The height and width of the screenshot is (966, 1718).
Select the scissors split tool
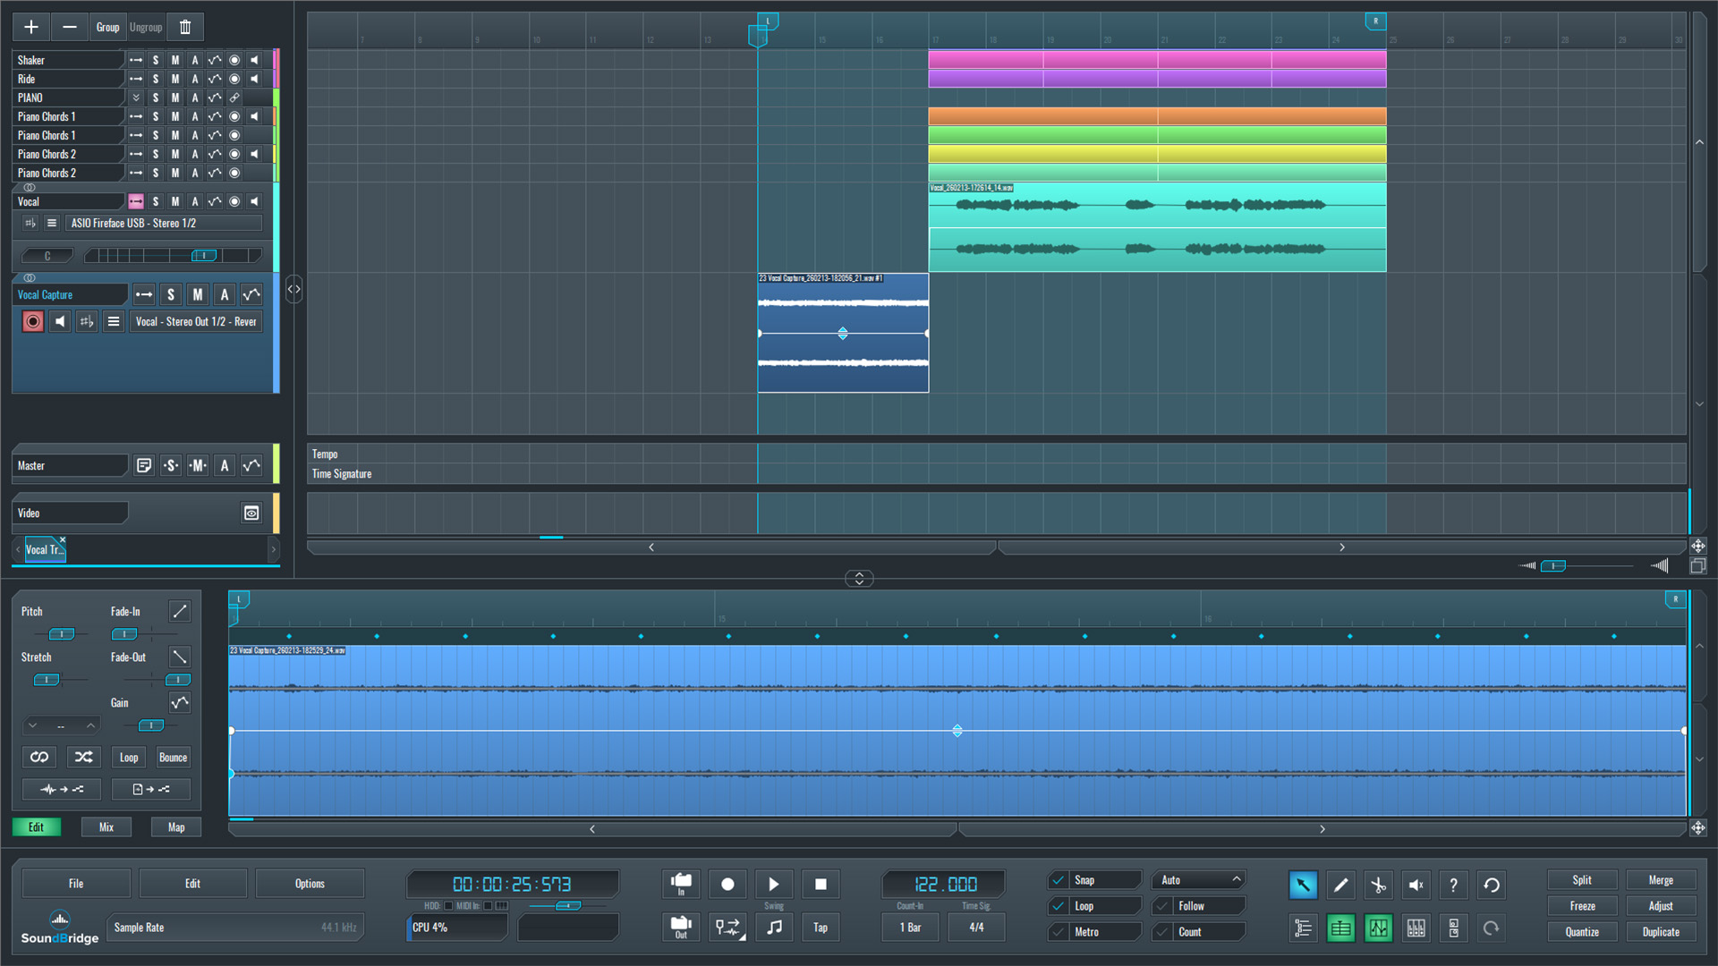pyautogui.click(x=1378, y=885)
